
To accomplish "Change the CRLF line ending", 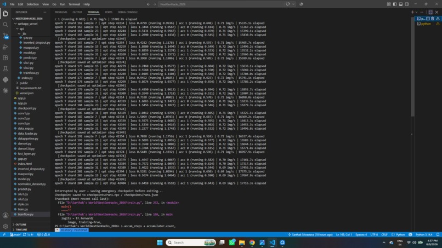I will click(x=384, y=234).
